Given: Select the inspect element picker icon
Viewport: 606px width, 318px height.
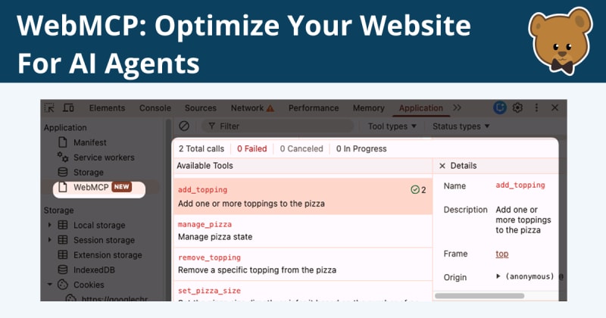Looking at the screenshot, I should coord(49,108).
